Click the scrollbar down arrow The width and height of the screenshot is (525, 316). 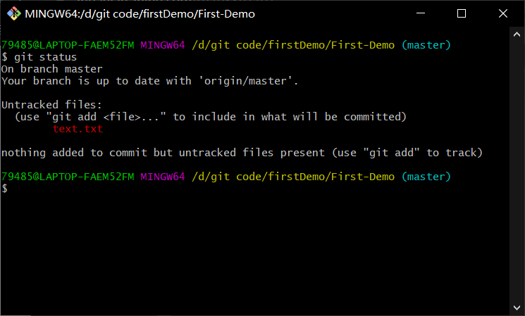[517, 308]
